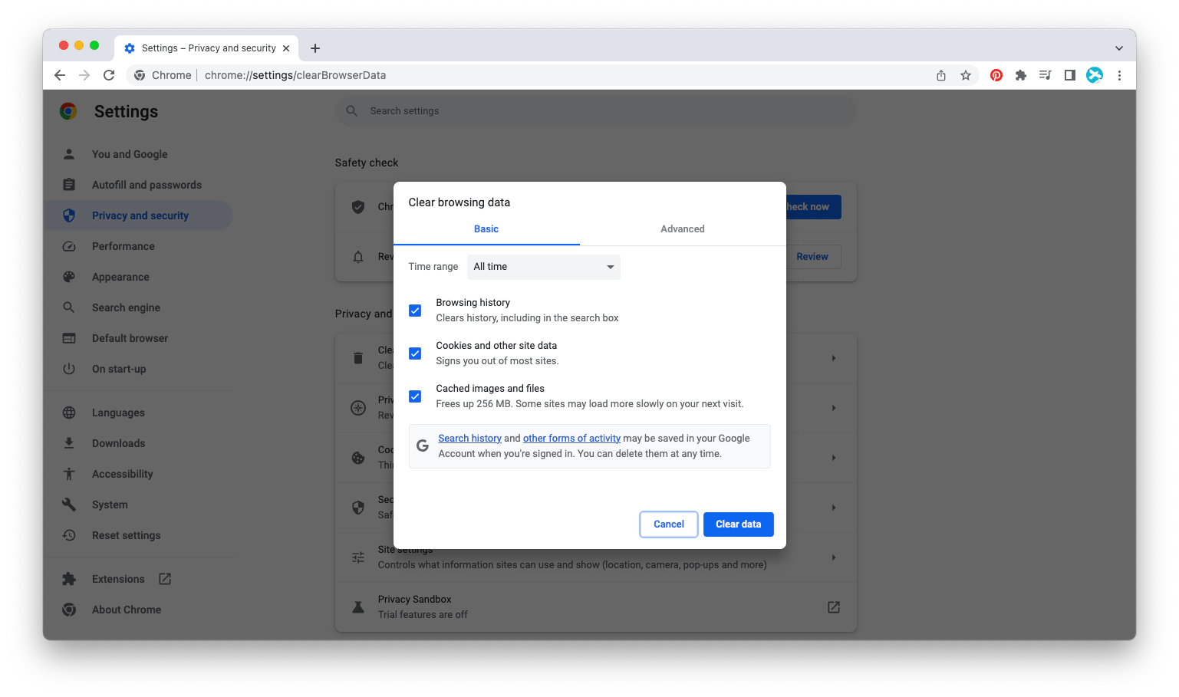Expand the Privacy guide row arrow

tap(834, 408)
